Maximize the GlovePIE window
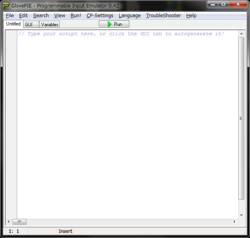Screen dimensions: 250x238 click(223, 4)
